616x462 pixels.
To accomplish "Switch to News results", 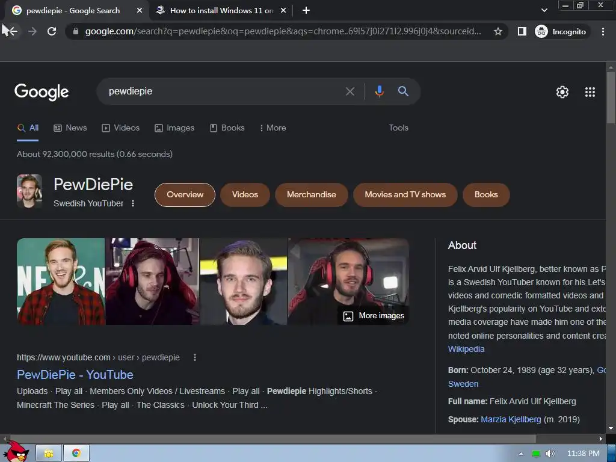I will point(70,128).
